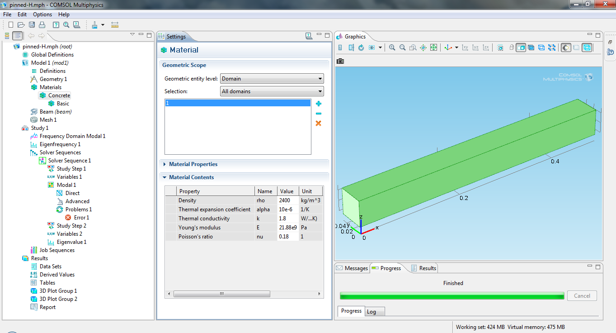Open the Selection 'All domains' dropdown
Image resolution: width=616 pixels, height=333 pixels.
coord(272,91)
